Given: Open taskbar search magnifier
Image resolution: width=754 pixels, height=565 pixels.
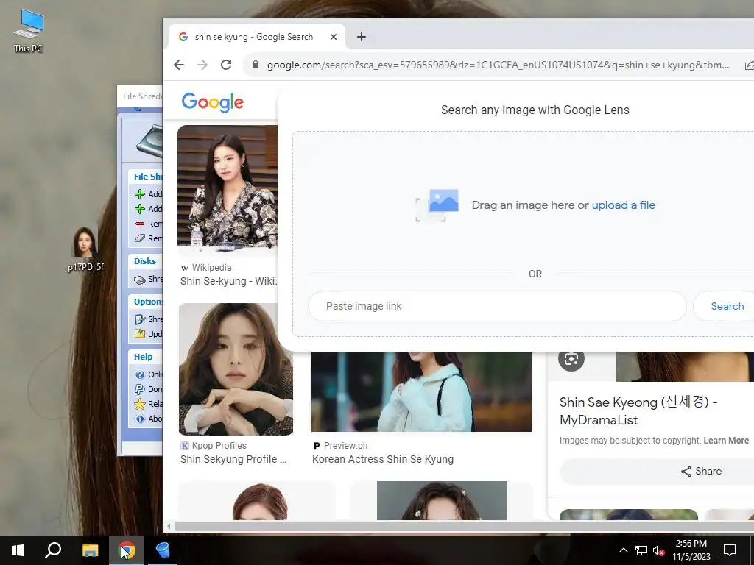Looking at the screenshot, I should [x=53, y=550].
